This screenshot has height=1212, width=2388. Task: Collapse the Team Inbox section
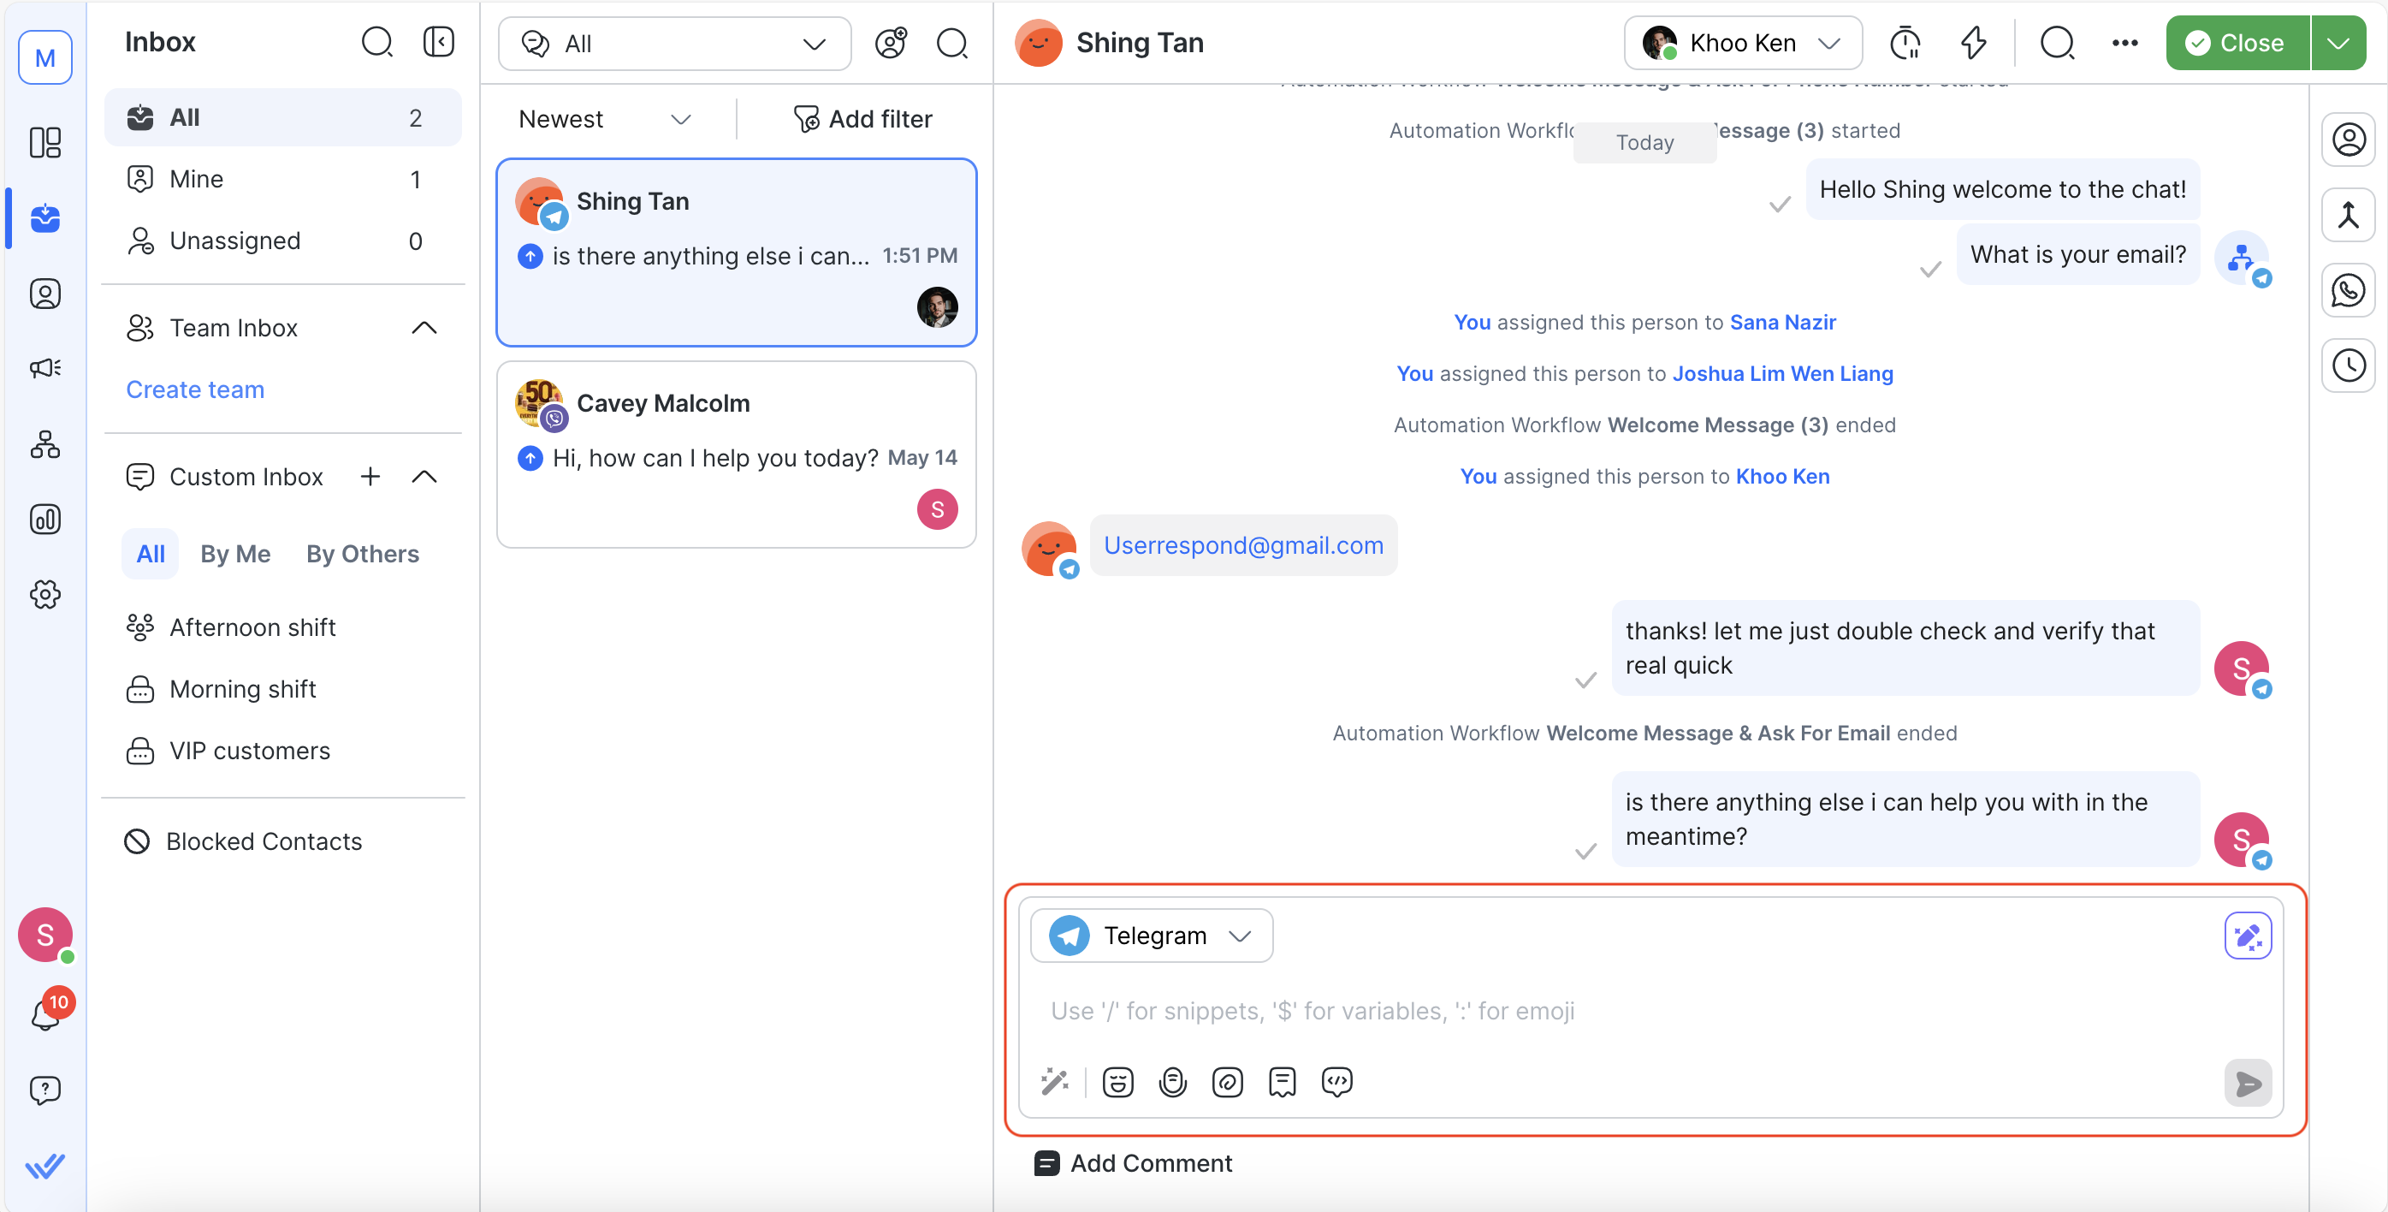424,327
